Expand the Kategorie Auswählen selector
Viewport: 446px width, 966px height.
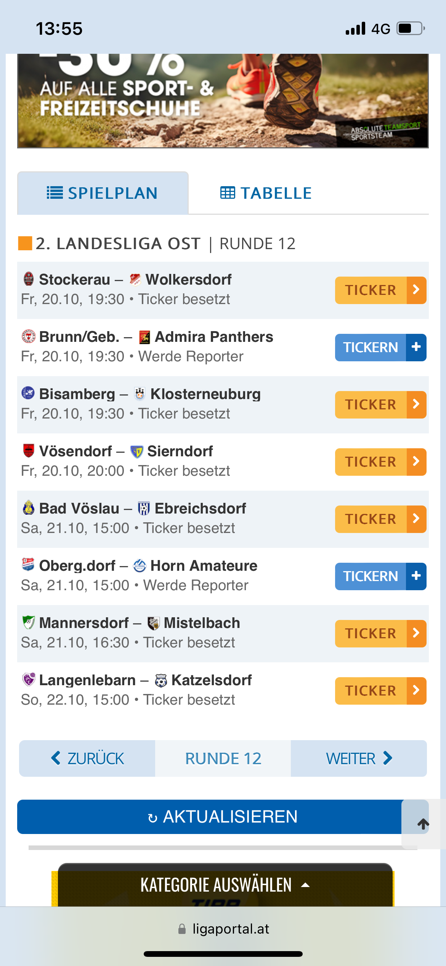[225, 885]
